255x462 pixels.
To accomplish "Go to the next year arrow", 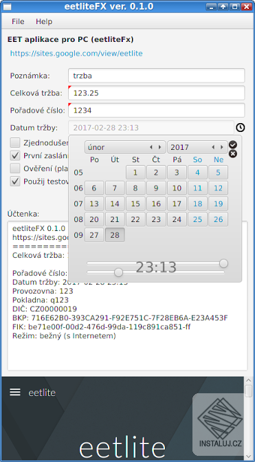I will [x=221, y=147].
